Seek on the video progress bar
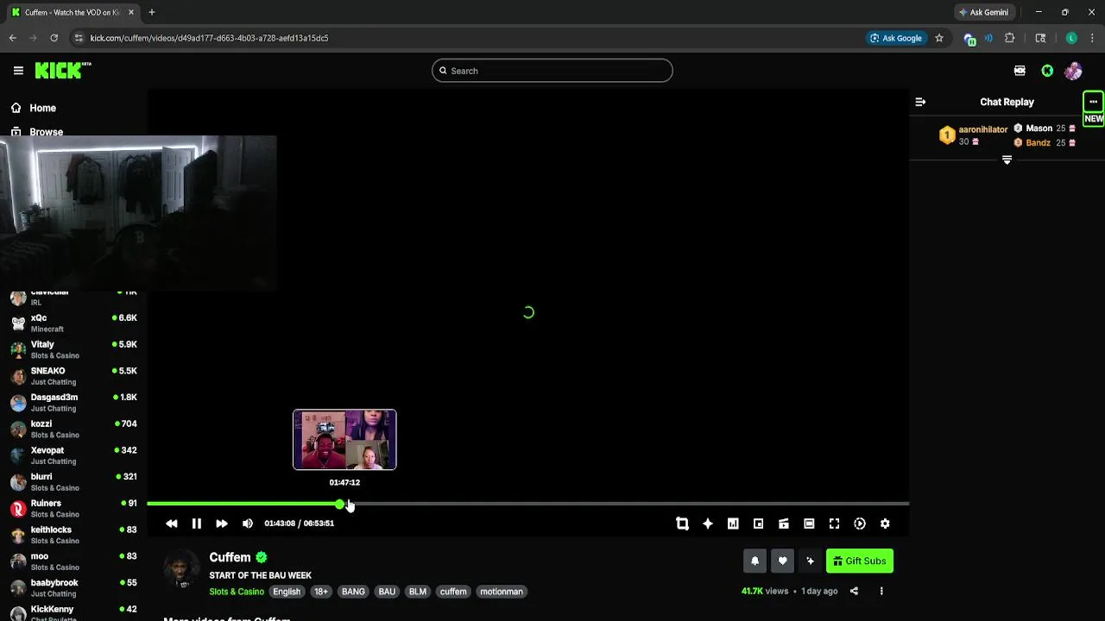 527,504
